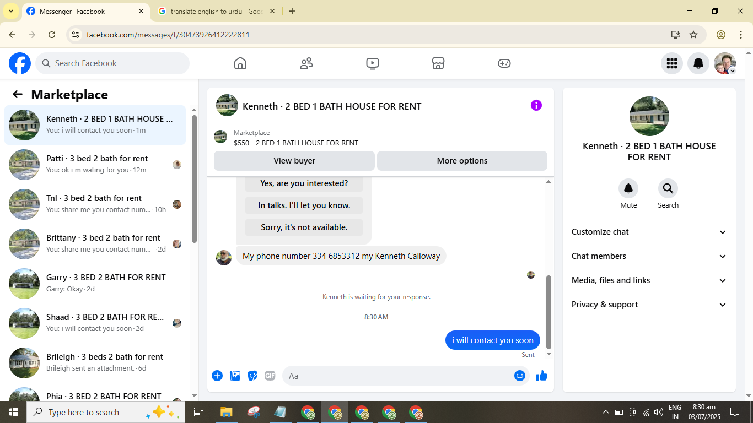Open the Friends icon in top navigation
The image size is (753, 423).
(x=306, y=63)
